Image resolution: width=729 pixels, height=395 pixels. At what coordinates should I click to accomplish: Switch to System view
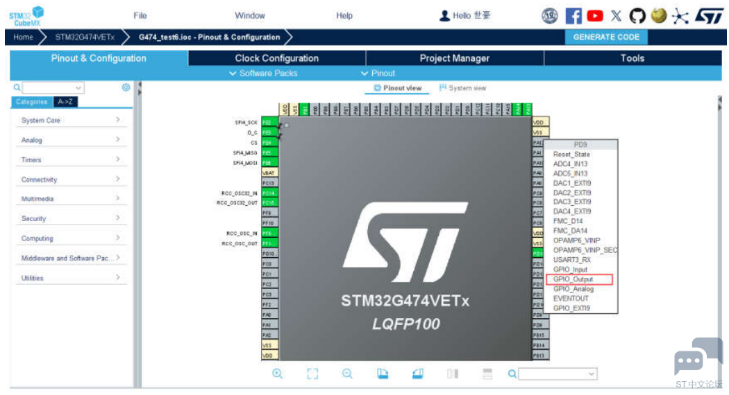[x=462, y=88]
